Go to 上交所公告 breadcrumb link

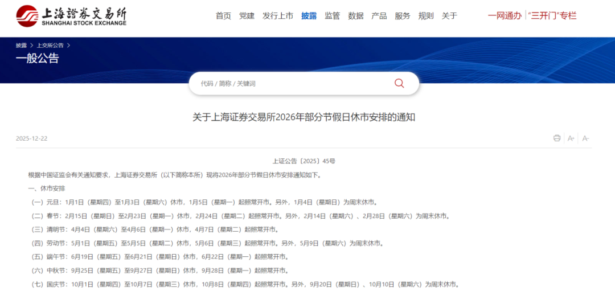point(50,45)
